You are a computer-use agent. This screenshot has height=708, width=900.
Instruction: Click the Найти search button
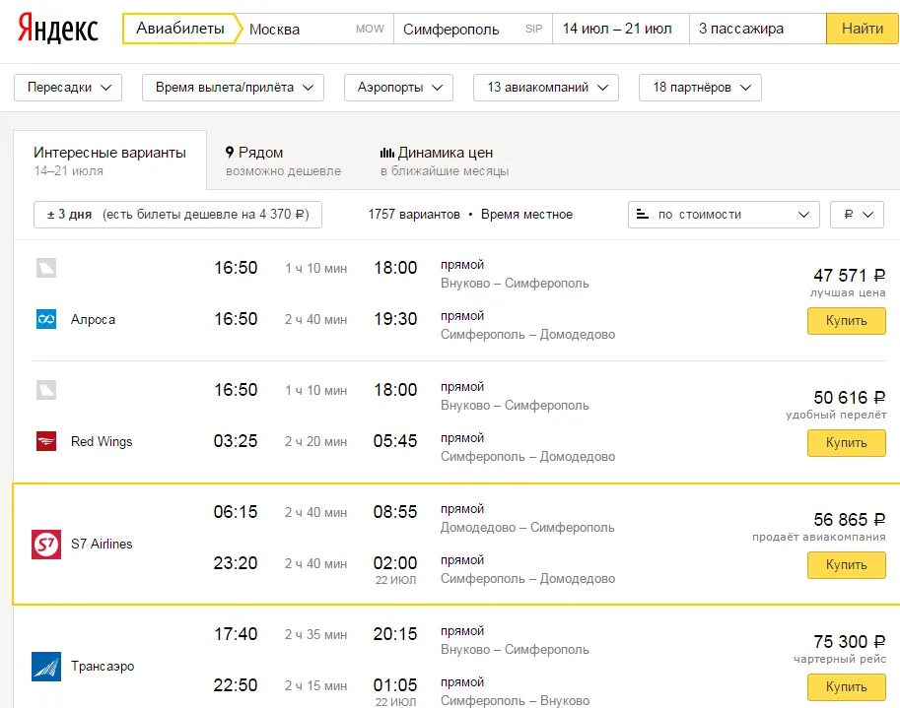863,29
